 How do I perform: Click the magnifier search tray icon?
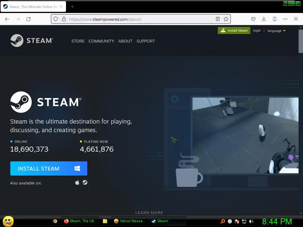coord(223,221)
